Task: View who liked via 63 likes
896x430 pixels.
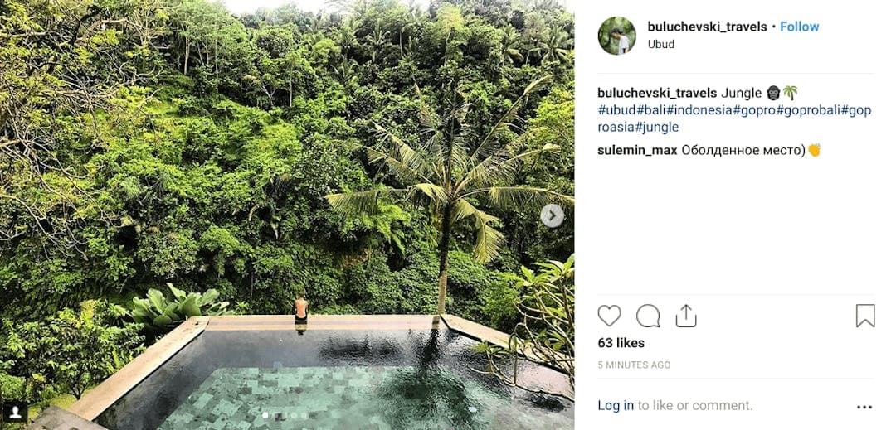Action: (x=621, y=343)
